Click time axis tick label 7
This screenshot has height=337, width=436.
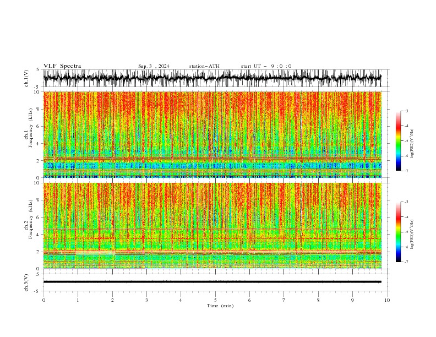(x=284, y=300)
